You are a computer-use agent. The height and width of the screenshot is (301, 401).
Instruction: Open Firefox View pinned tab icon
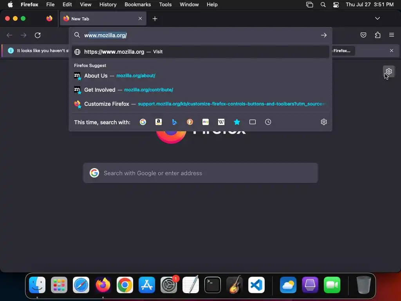pos(49,18)
